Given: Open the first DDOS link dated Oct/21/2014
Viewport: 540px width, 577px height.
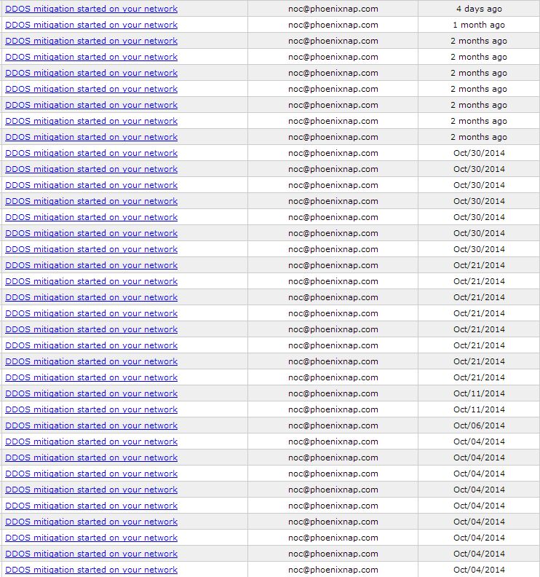Looking at the screenshot, I should tap(91, 265).
